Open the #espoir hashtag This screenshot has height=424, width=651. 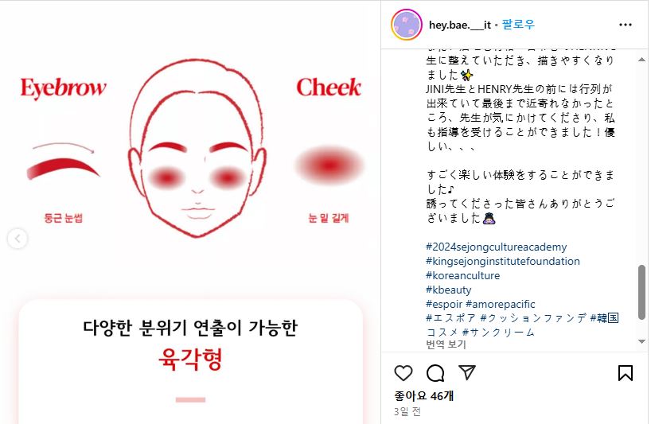tap(444, 304)
